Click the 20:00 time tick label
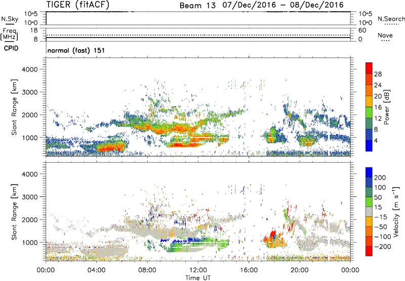Image resolution: width=405 pixels, height=281 pixels. tap(299, 270)
